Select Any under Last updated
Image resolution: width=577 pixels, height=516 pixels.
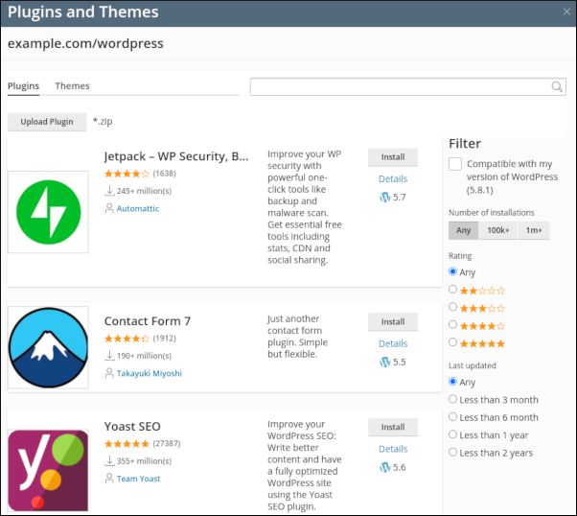[453, 382]
